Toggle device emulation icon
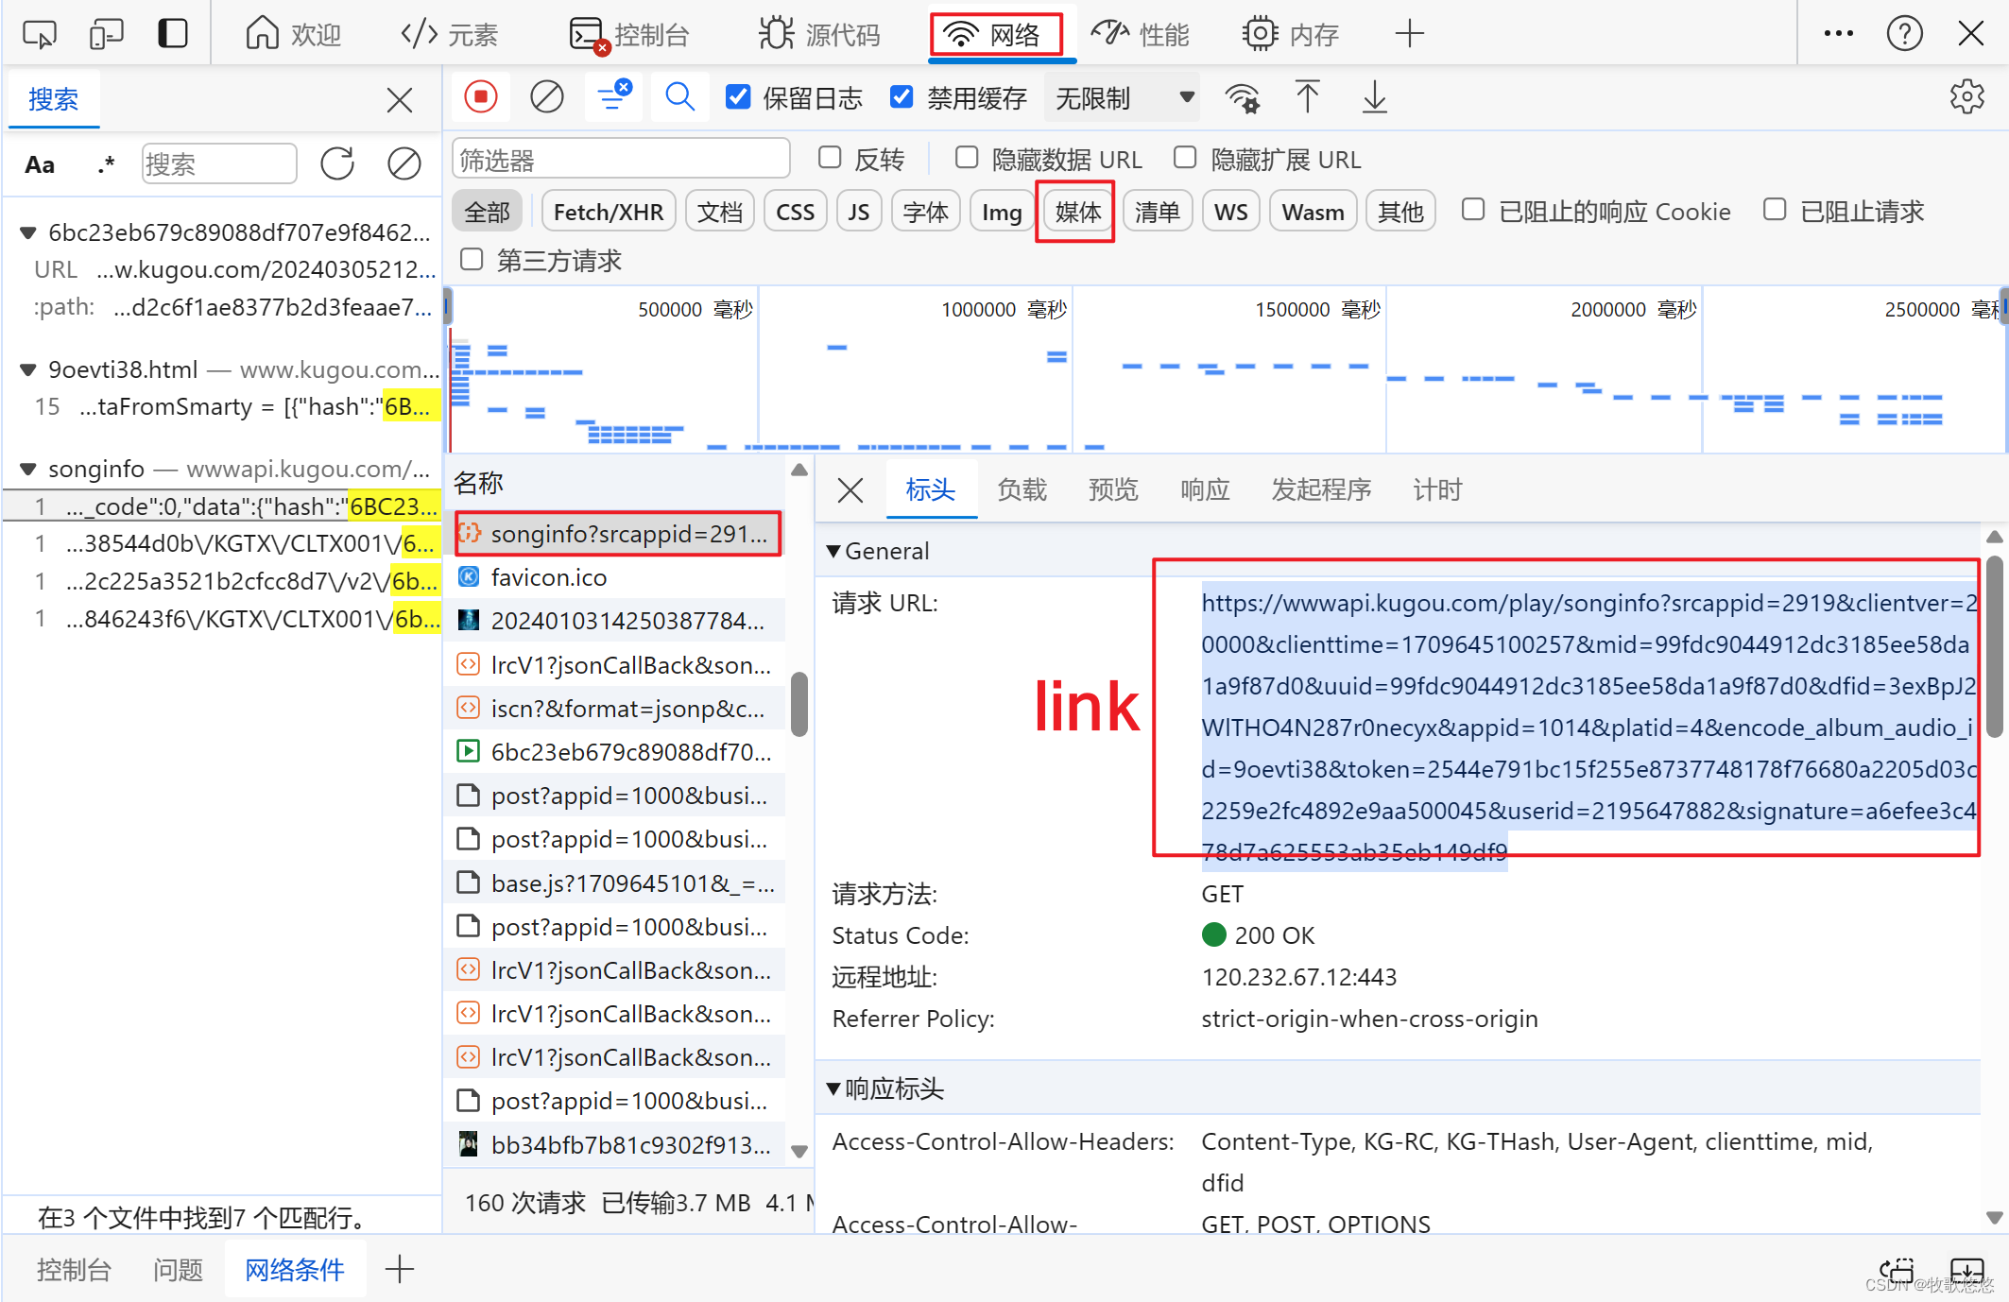 106,34
